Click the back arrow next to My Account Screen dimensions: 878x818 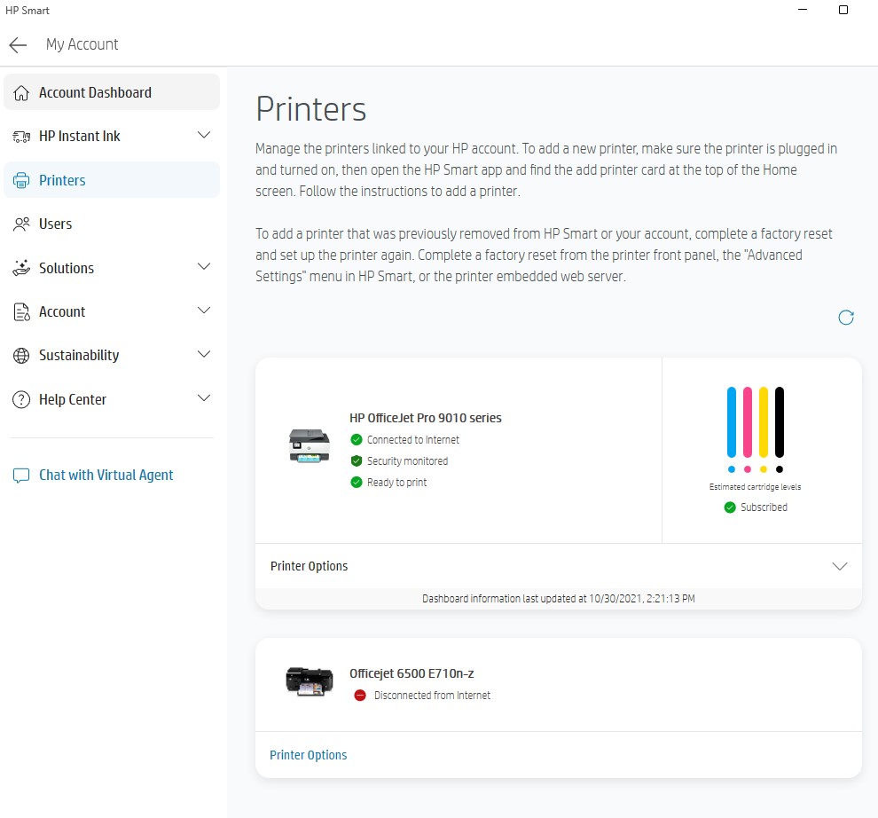tap(17, 44)
